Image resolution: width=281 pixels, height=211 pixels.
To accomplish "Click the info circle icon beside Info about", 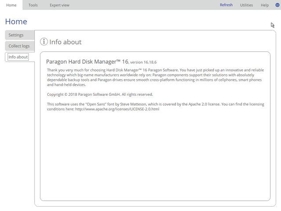I will (43, 42).
